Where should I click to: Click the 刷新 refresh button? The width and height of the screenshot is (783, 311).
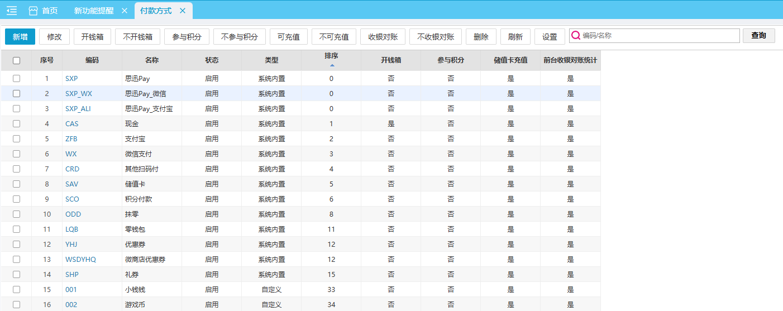[x=515, y=37]
